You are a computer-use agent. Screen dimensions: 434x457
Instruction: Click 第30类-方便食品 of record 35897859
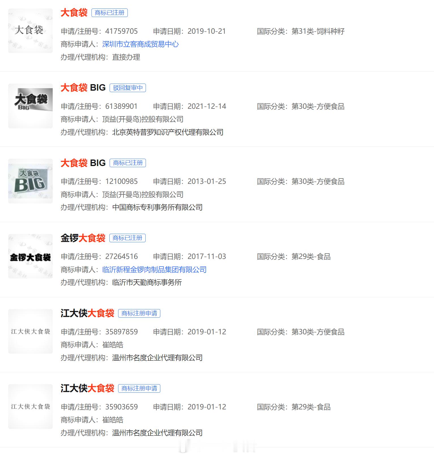(x=318, y=332)
